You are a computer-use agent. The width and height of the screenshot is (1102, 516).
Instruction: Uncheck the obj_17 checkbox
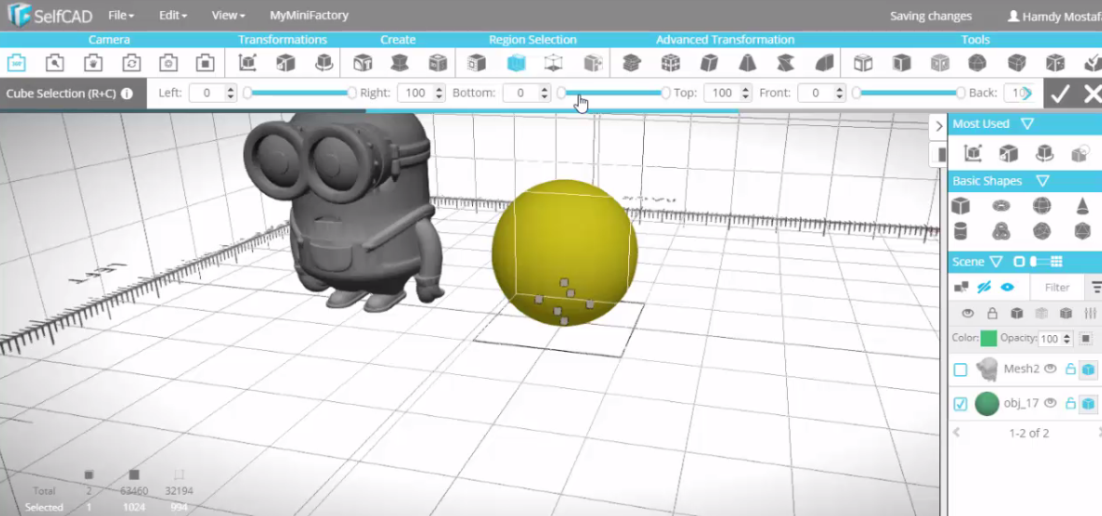pyautogui.click(x=961, y=404)
